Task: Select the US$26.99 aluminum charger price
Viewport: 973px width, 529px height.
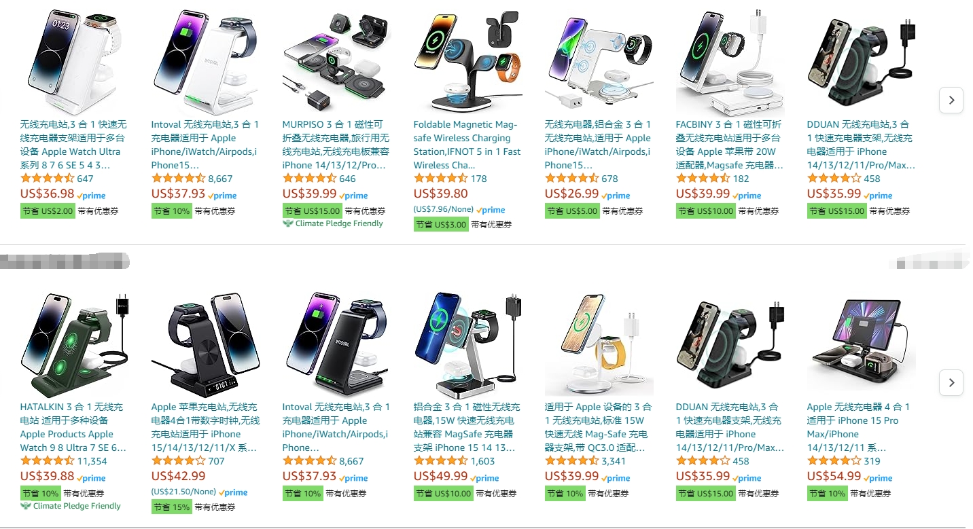Action: click(x=571, y=194)
